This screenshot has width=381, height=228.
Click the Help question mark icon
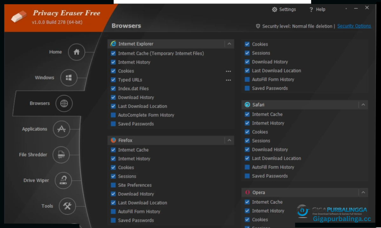click(x=311, y=9)
